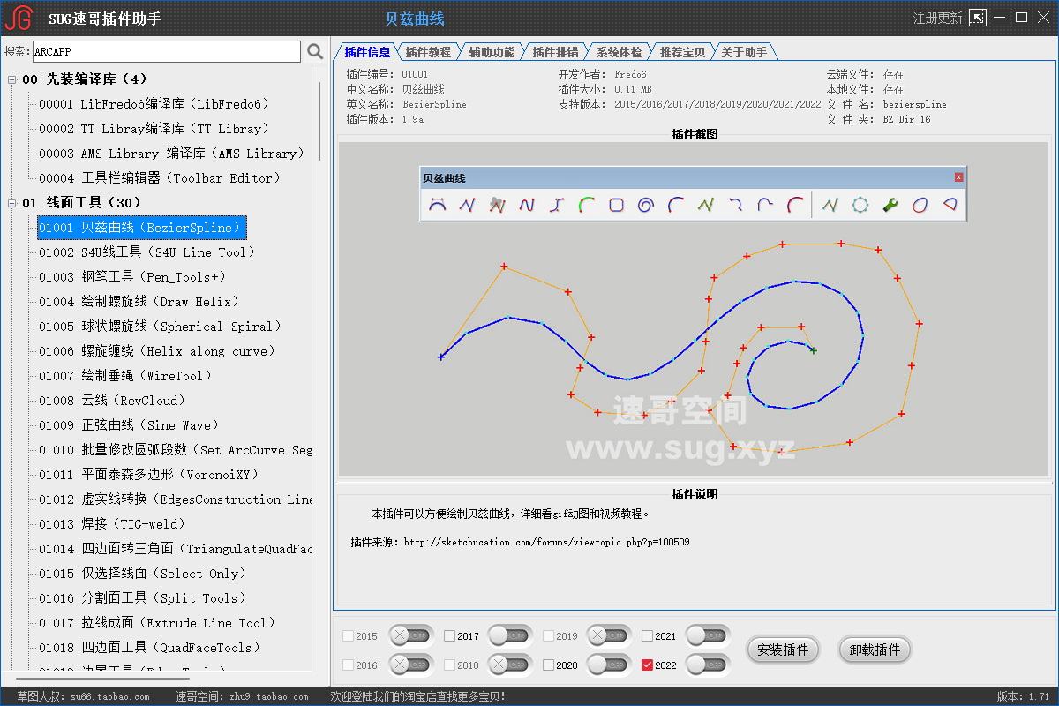Click the compact window arrow icon

[x=977, y=18]
